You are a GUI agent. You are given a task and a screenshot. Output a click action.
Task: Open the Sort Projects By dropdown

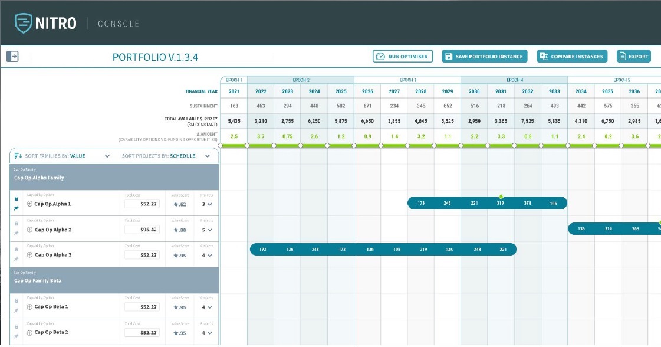(208, 156)
